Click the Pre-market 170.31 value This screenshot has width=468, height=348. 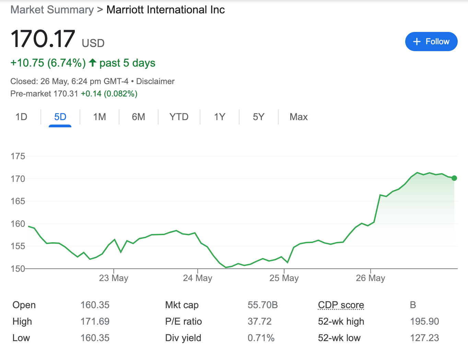[x=66, y=94]
